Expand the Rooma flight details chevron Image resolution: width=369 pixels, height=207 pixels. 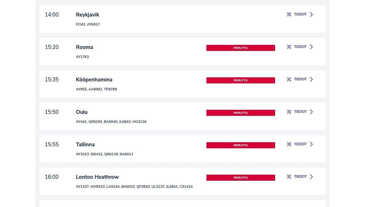pos(311,47)
